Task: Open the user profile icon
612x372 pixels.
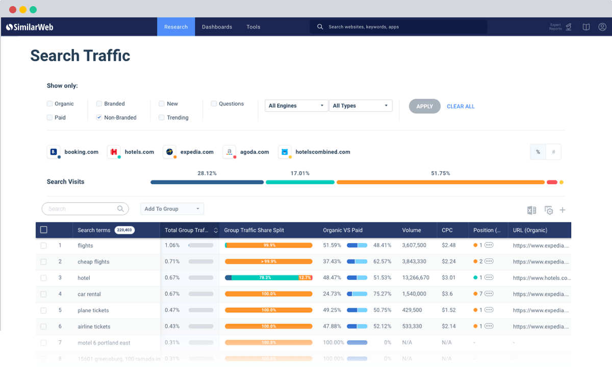Action: pos(602,27)
